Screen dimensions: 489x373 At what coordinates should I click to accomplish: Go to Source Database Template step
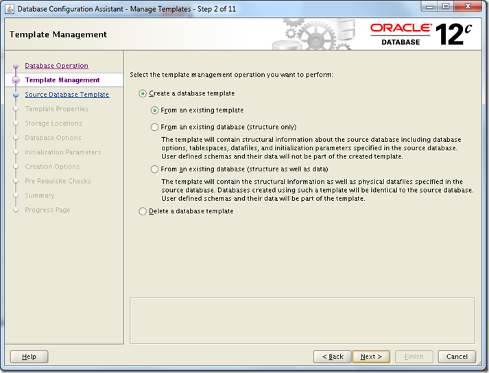[67, 95]
